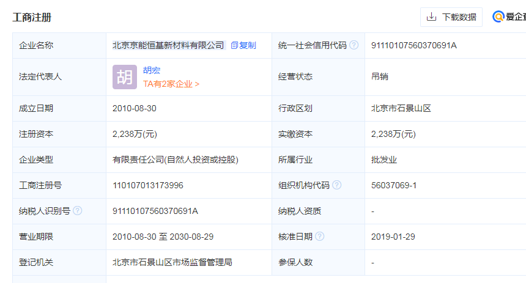Viewport: 526px width, 283px height.
Task: Select approval date 2019-01-29
Action: click(x=393, y=237)
